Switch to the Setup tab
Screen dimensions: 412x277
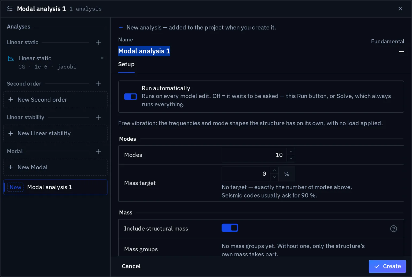126,64
